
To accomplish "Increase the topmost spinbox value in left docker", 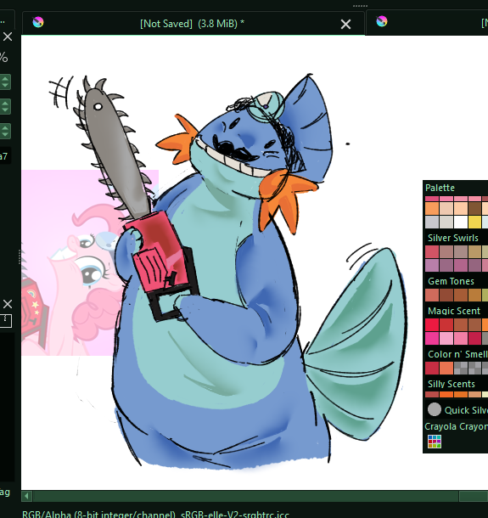I will click(x=5, y=79).
